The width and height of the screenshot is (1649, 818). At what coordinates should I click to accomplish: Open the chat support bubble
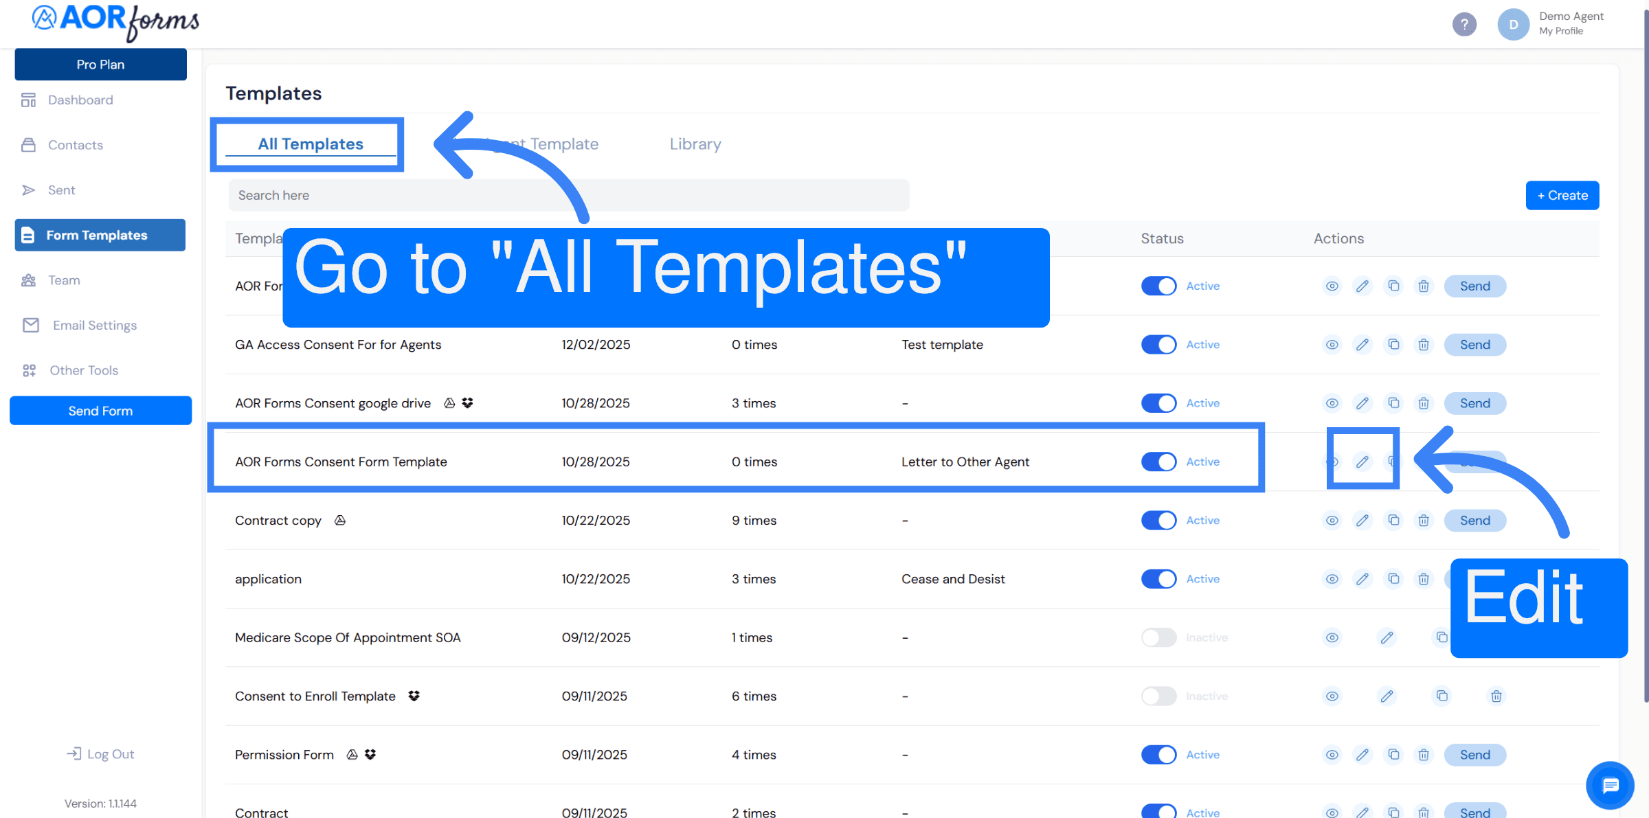tap(1610, 785)
